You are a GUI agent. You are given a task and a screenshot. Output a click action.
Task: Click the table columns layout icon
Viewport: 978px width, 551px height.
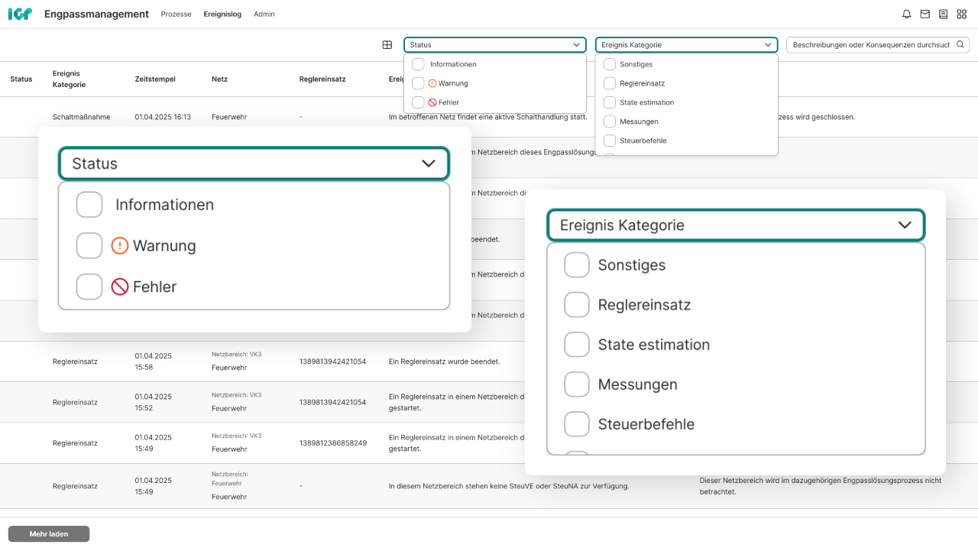click(x=387, y=45)
